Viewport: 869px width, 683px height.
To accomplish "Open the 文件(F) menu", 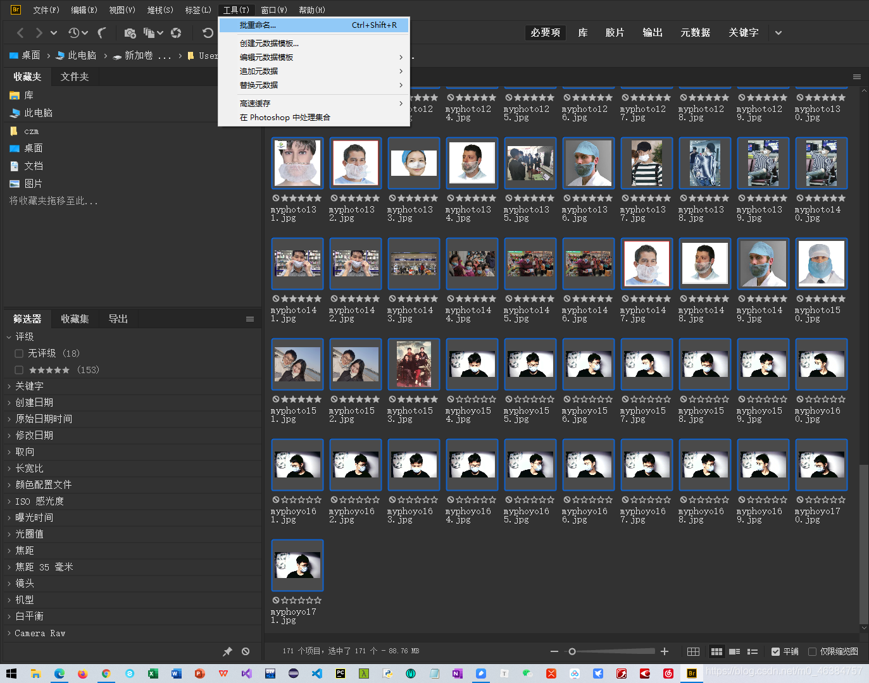I will [x=46, y=10].
